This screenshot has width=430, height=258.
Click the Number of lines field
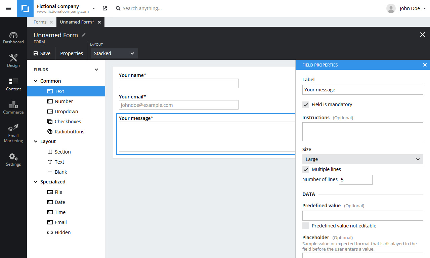[x=355, y=180]
